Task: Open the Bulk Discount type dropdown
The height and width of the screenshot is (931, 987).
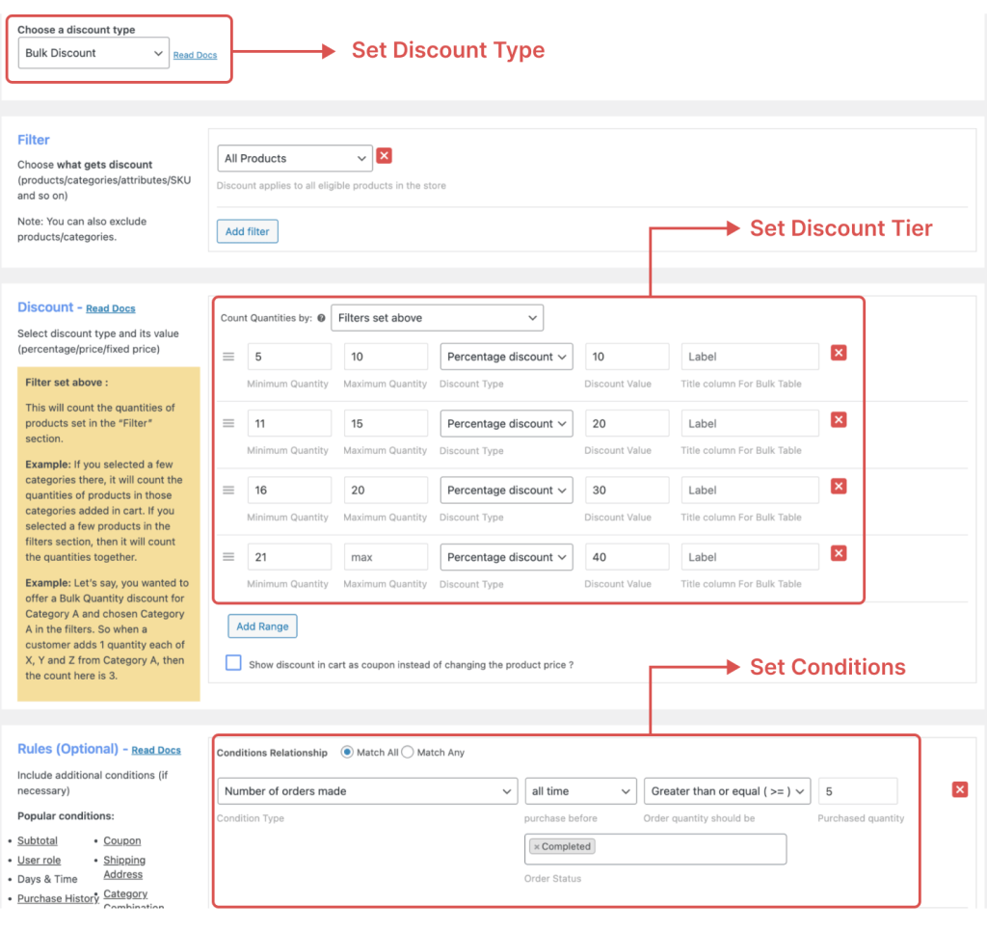Action: (93, 53)
